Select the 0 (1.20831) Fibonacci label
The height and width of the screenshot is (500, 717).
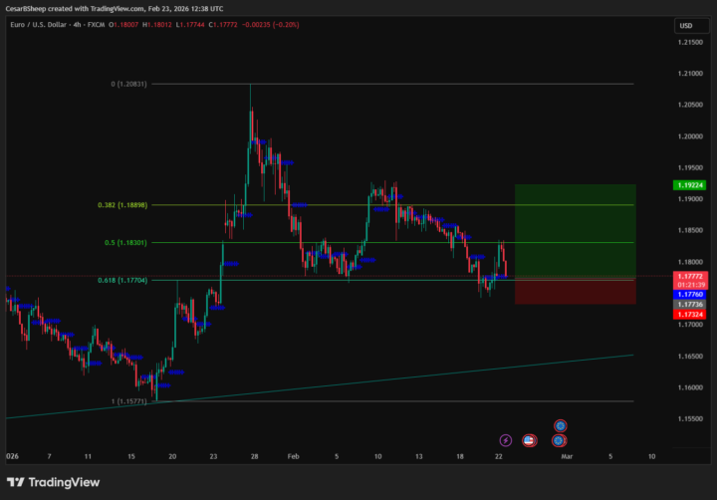tap(128, 85)
